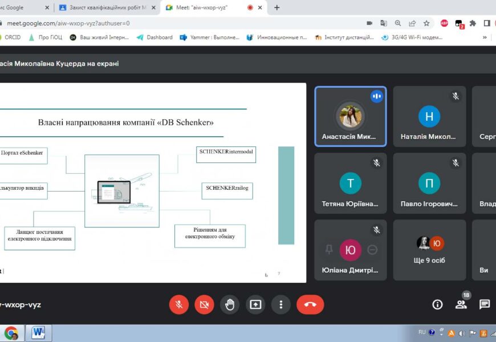Click Анастасія Мик... participant tile
This screenshot has height=342, width=496.
[x=350, y=117]
